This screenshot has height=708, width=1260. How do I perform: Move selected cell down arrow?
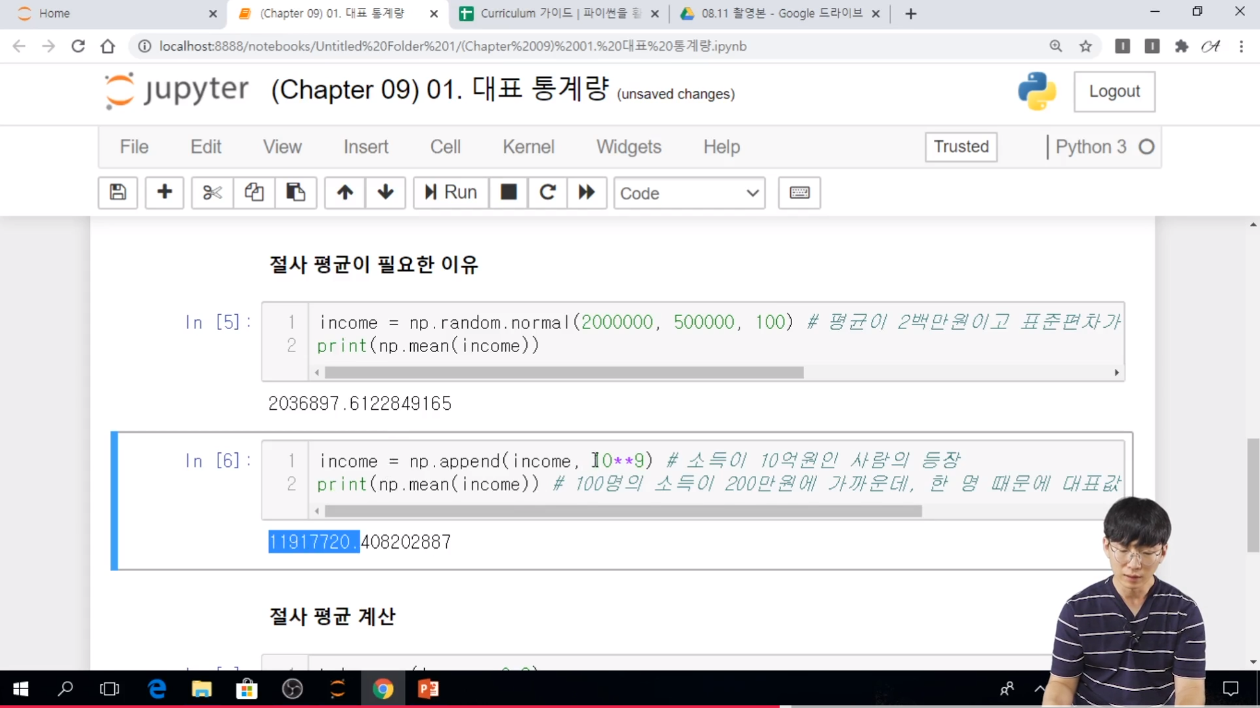[x=386, y=193]
